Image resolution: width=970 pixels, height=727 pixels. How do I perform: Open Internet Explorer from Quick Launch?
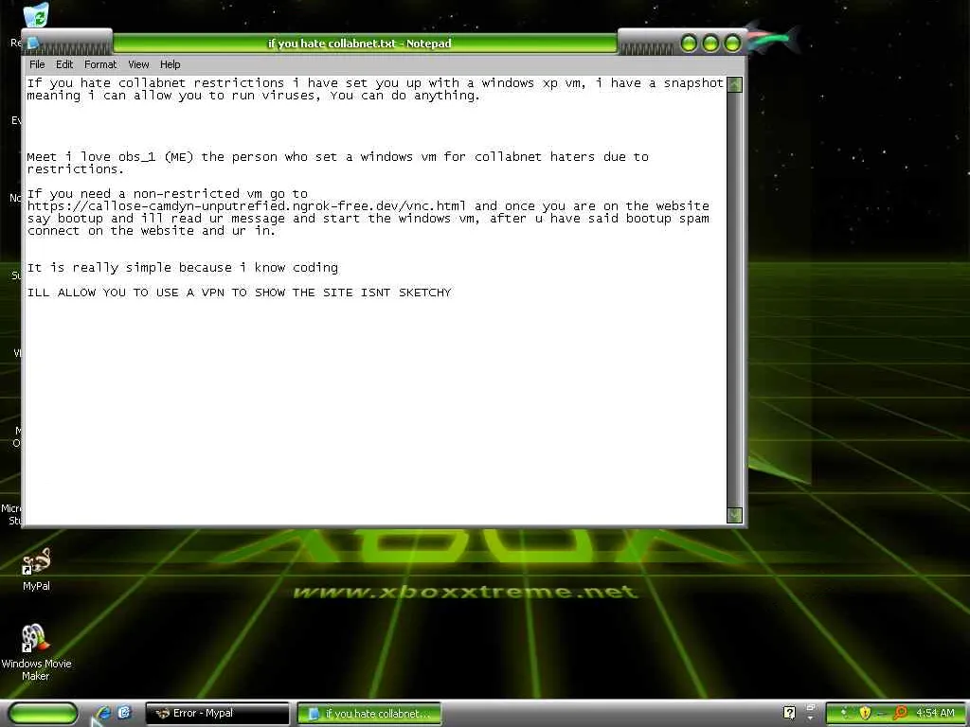[x=103, y=713]
